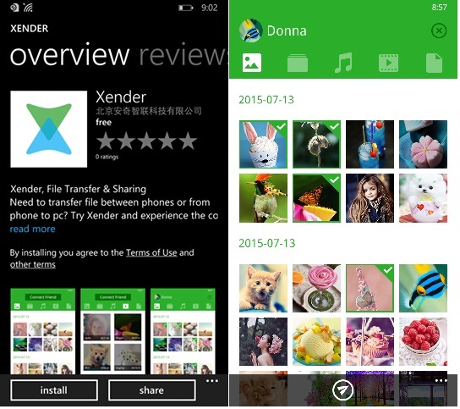
Task: Select the orange kitten photo
Action: pyautogui.click(x=263, y=288)
